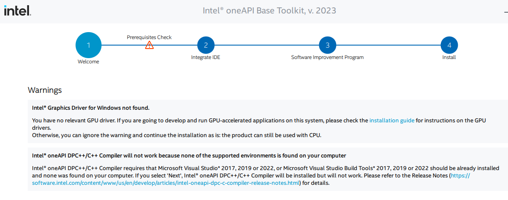Click the progress line between steps 3 and 4
This screenshot has height=200, width=508.
pyautogui.click(x=388, y=45)
